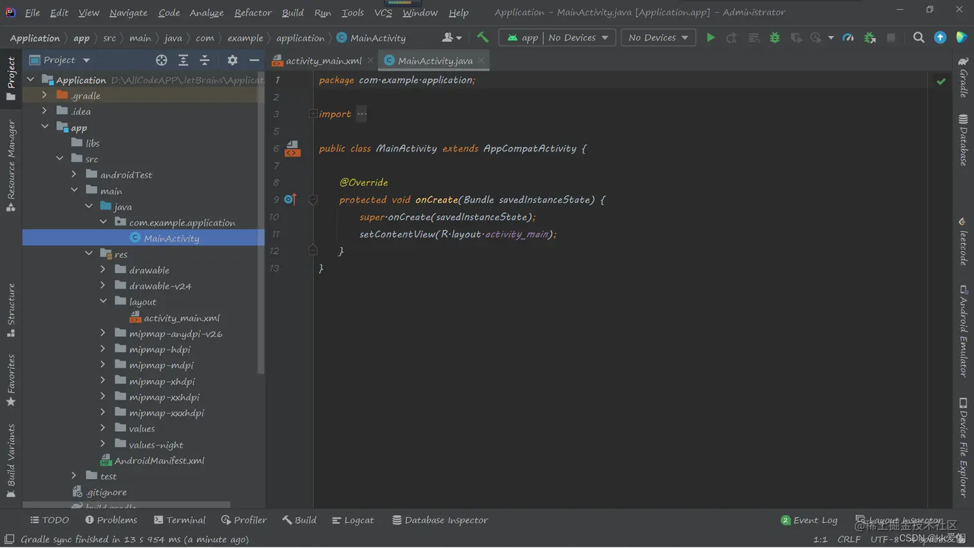Open Resource Manager side panel

tap(11, 165)
